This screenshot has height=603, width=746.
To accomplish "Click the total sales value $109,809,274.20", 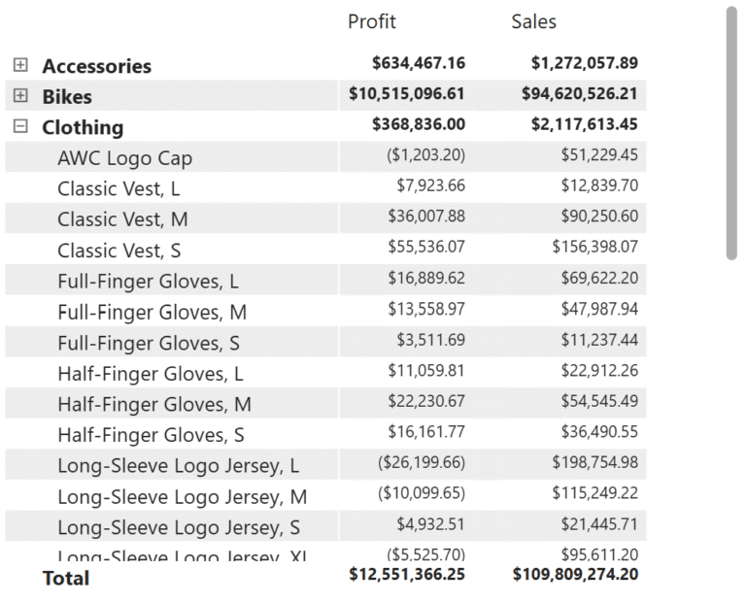I will [575, 574].
